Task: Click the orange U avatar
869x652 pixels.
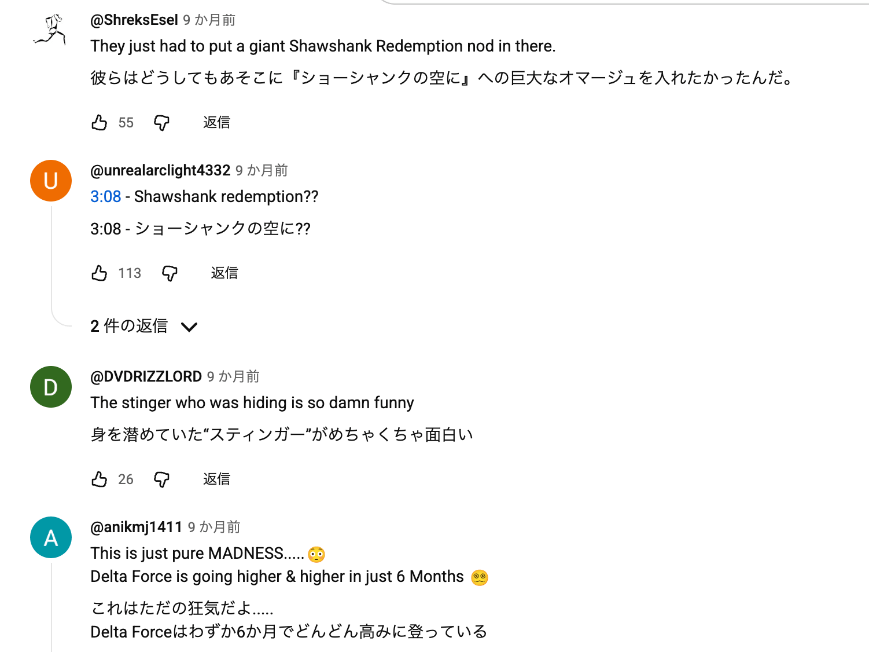Action: 50,181
